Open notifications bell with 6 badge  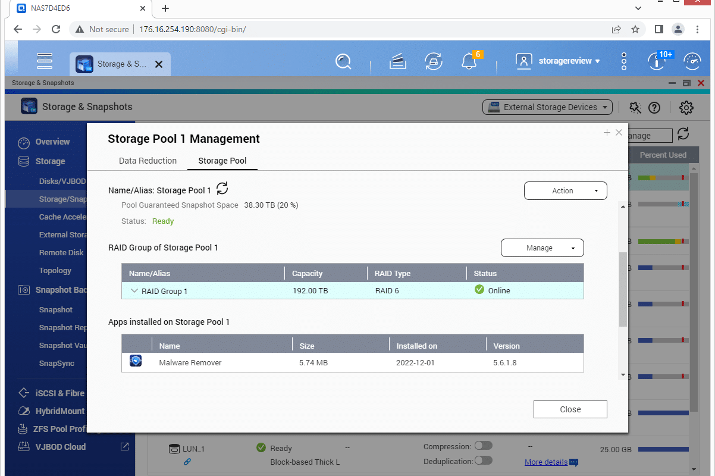[469, 61]
